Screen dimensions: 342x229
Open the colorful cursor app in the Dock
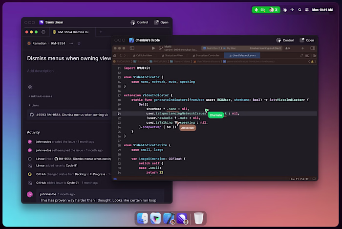pyautogui.click(x=155, y=218)
